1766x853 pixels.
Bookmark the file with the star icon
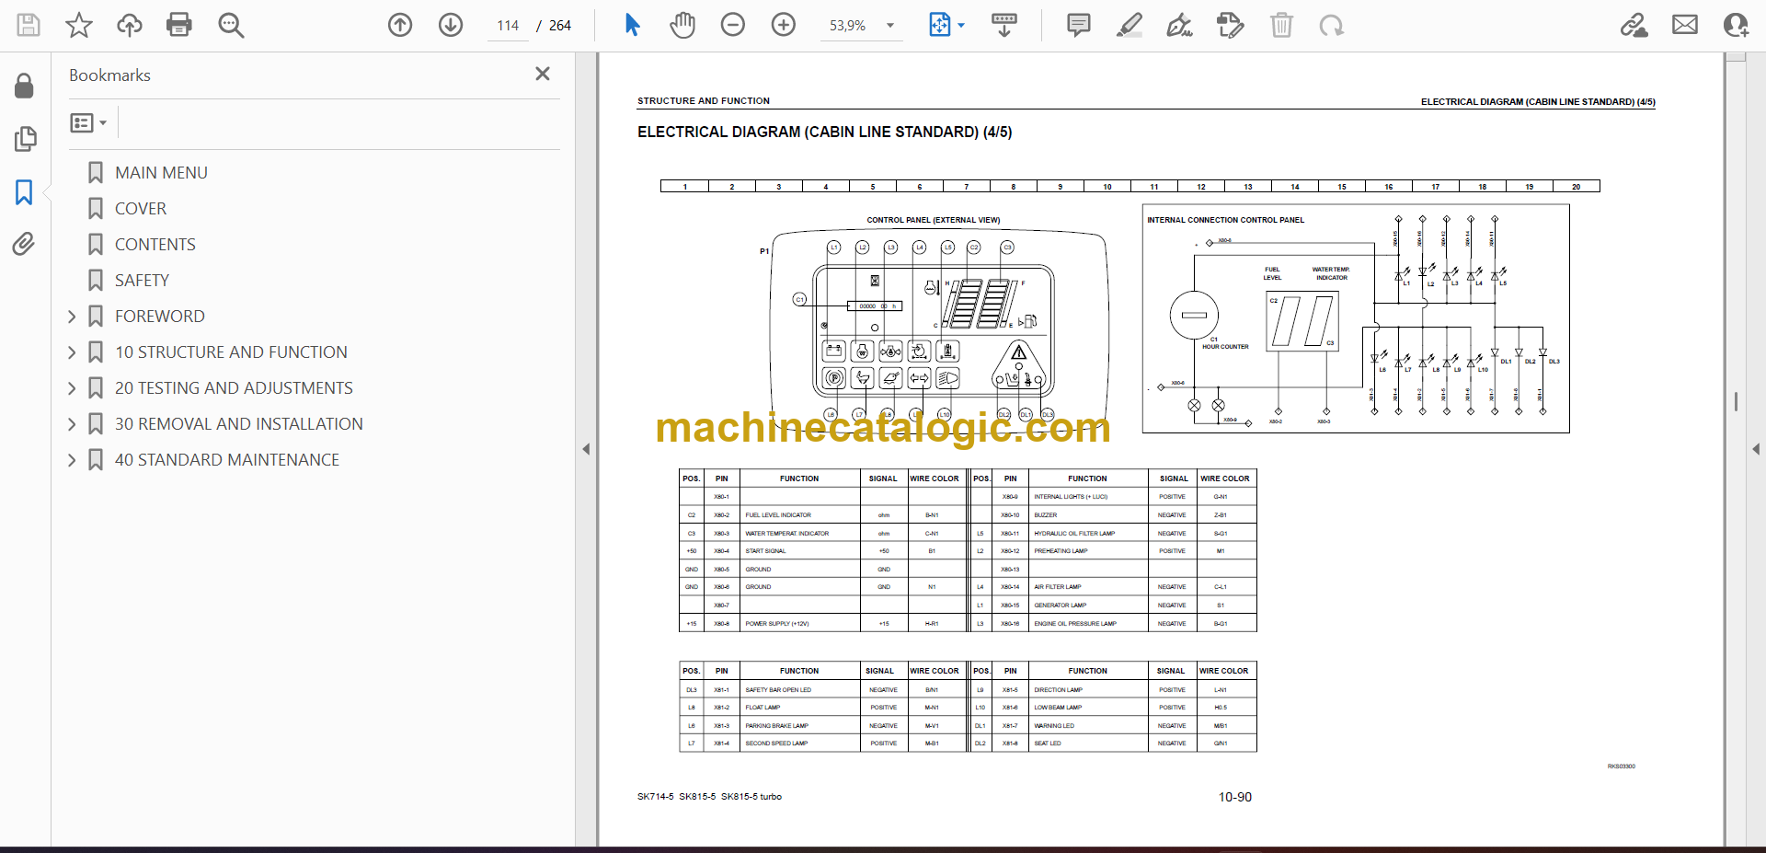point(79,25)
